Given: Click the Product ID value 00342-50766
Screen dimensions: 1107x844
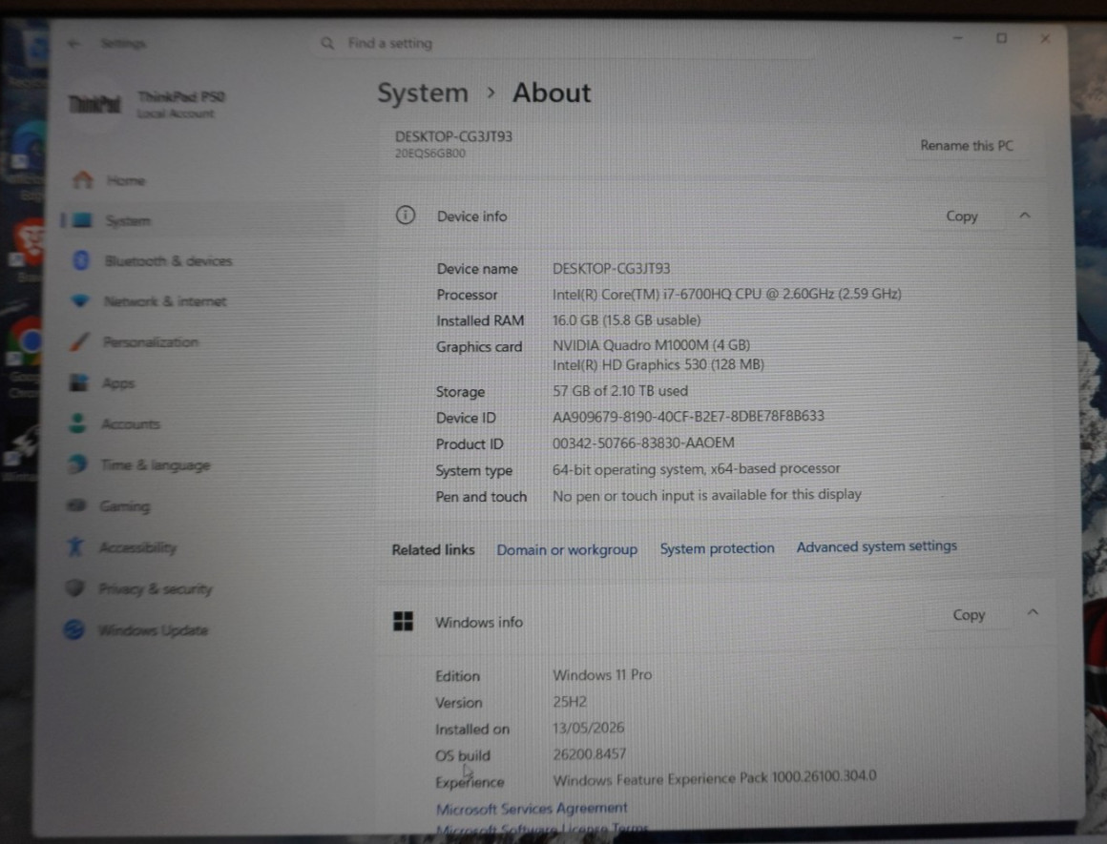Looking at the screenshot, I should click(x=643, y=443).
